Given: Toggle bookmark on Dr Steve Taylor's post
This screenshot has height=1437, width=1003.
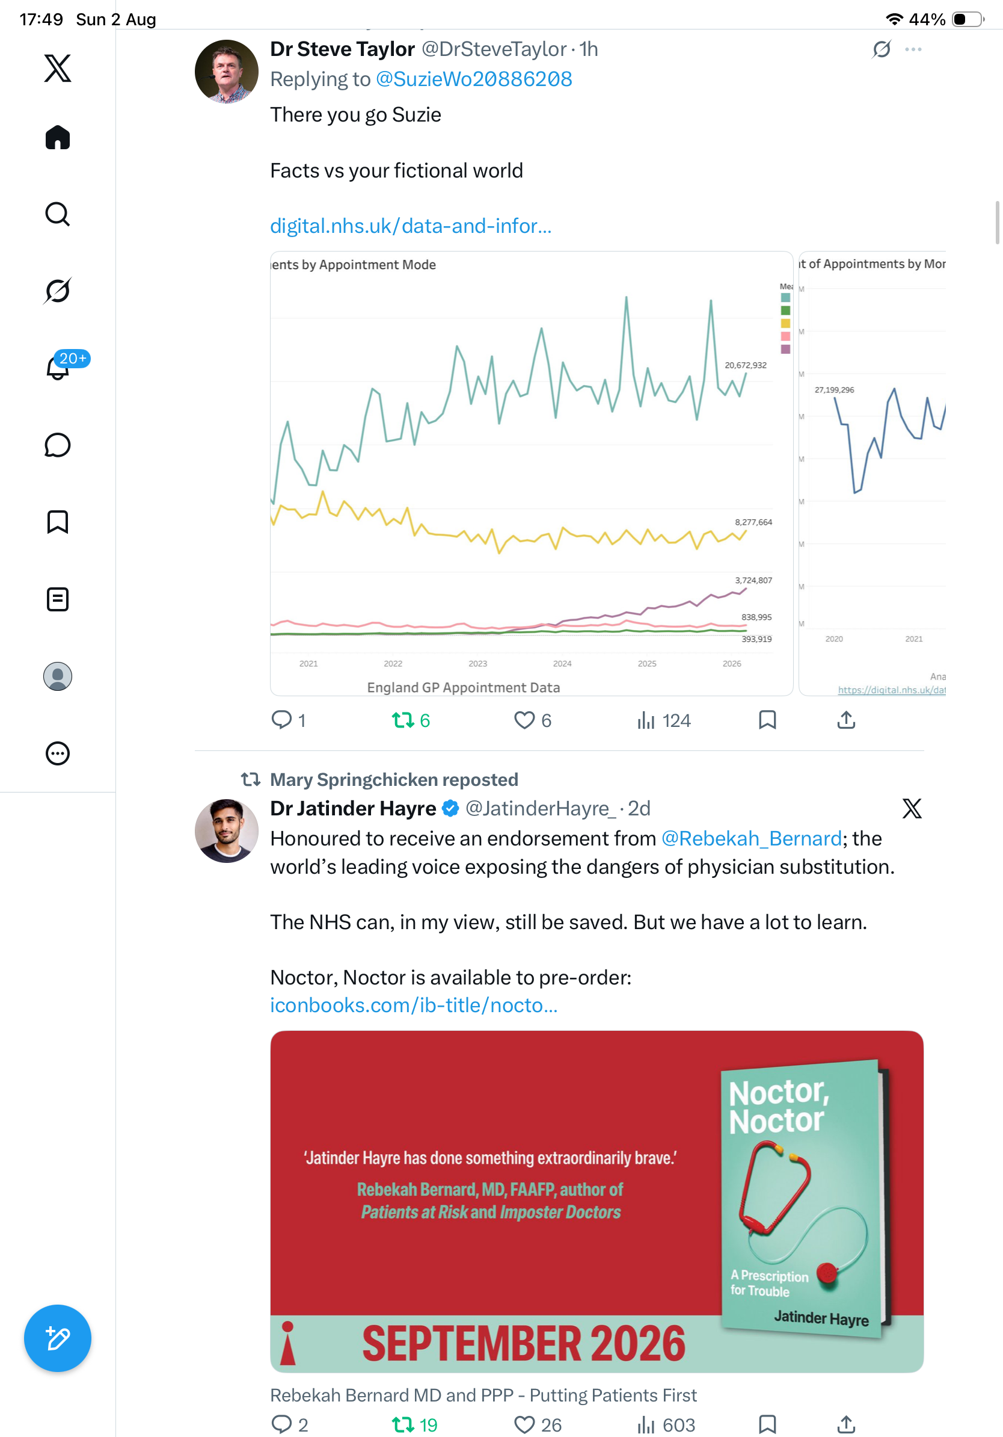Looking at the screenshot, I should point(767,720).
